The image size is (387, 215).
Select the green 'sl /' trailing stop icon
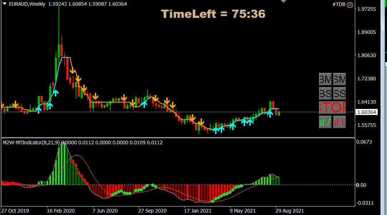tap(325, 122)
